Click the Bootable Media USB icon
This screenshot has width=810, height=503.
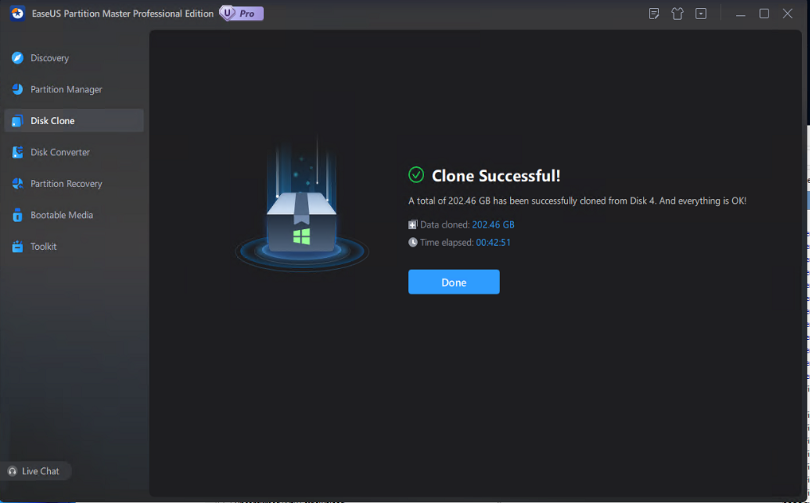tap(18, 215)
